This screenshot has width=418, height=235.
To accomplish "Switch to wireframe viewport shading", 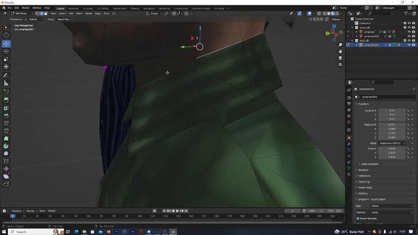I will click(x=325, y=13).
